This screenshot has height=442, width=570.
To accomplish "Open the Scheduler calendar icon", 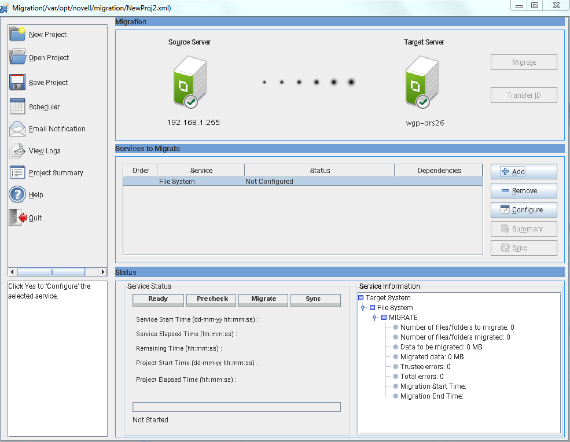I will click(x=17, y=106).
